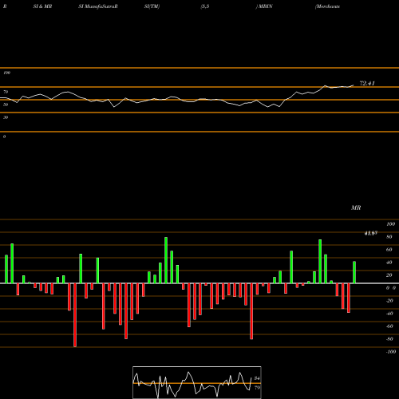Click the last green MR bar
Image resolution: width=399 pixels, height=399 pixels.
click(354, 272)
